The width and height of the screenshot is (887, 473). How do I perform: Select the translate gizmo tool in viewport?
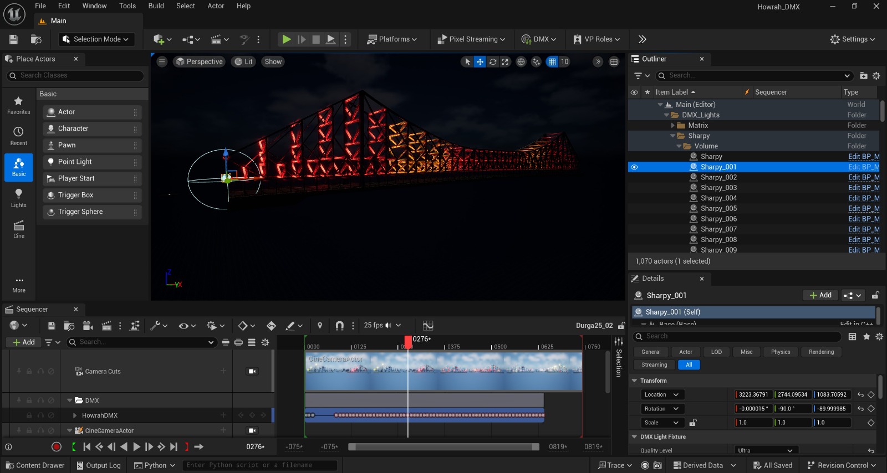click(480, 62)
